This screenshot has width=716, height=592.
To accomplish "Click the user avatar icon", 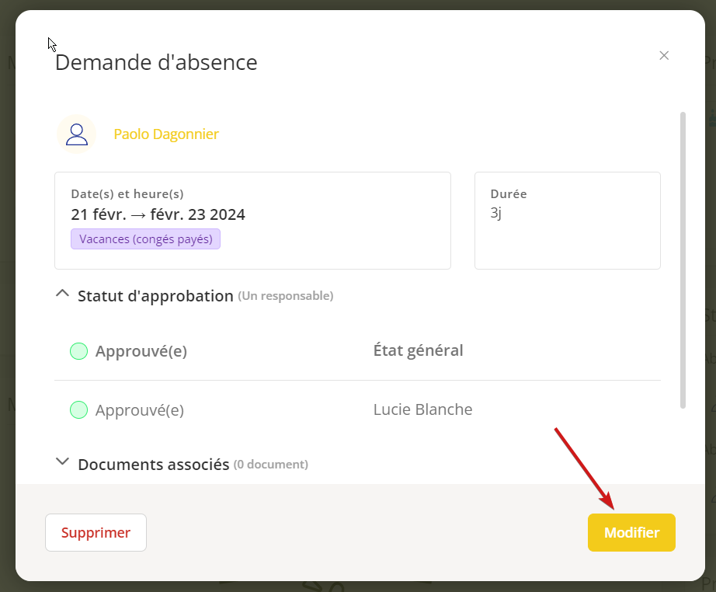I will coord(76,134).
